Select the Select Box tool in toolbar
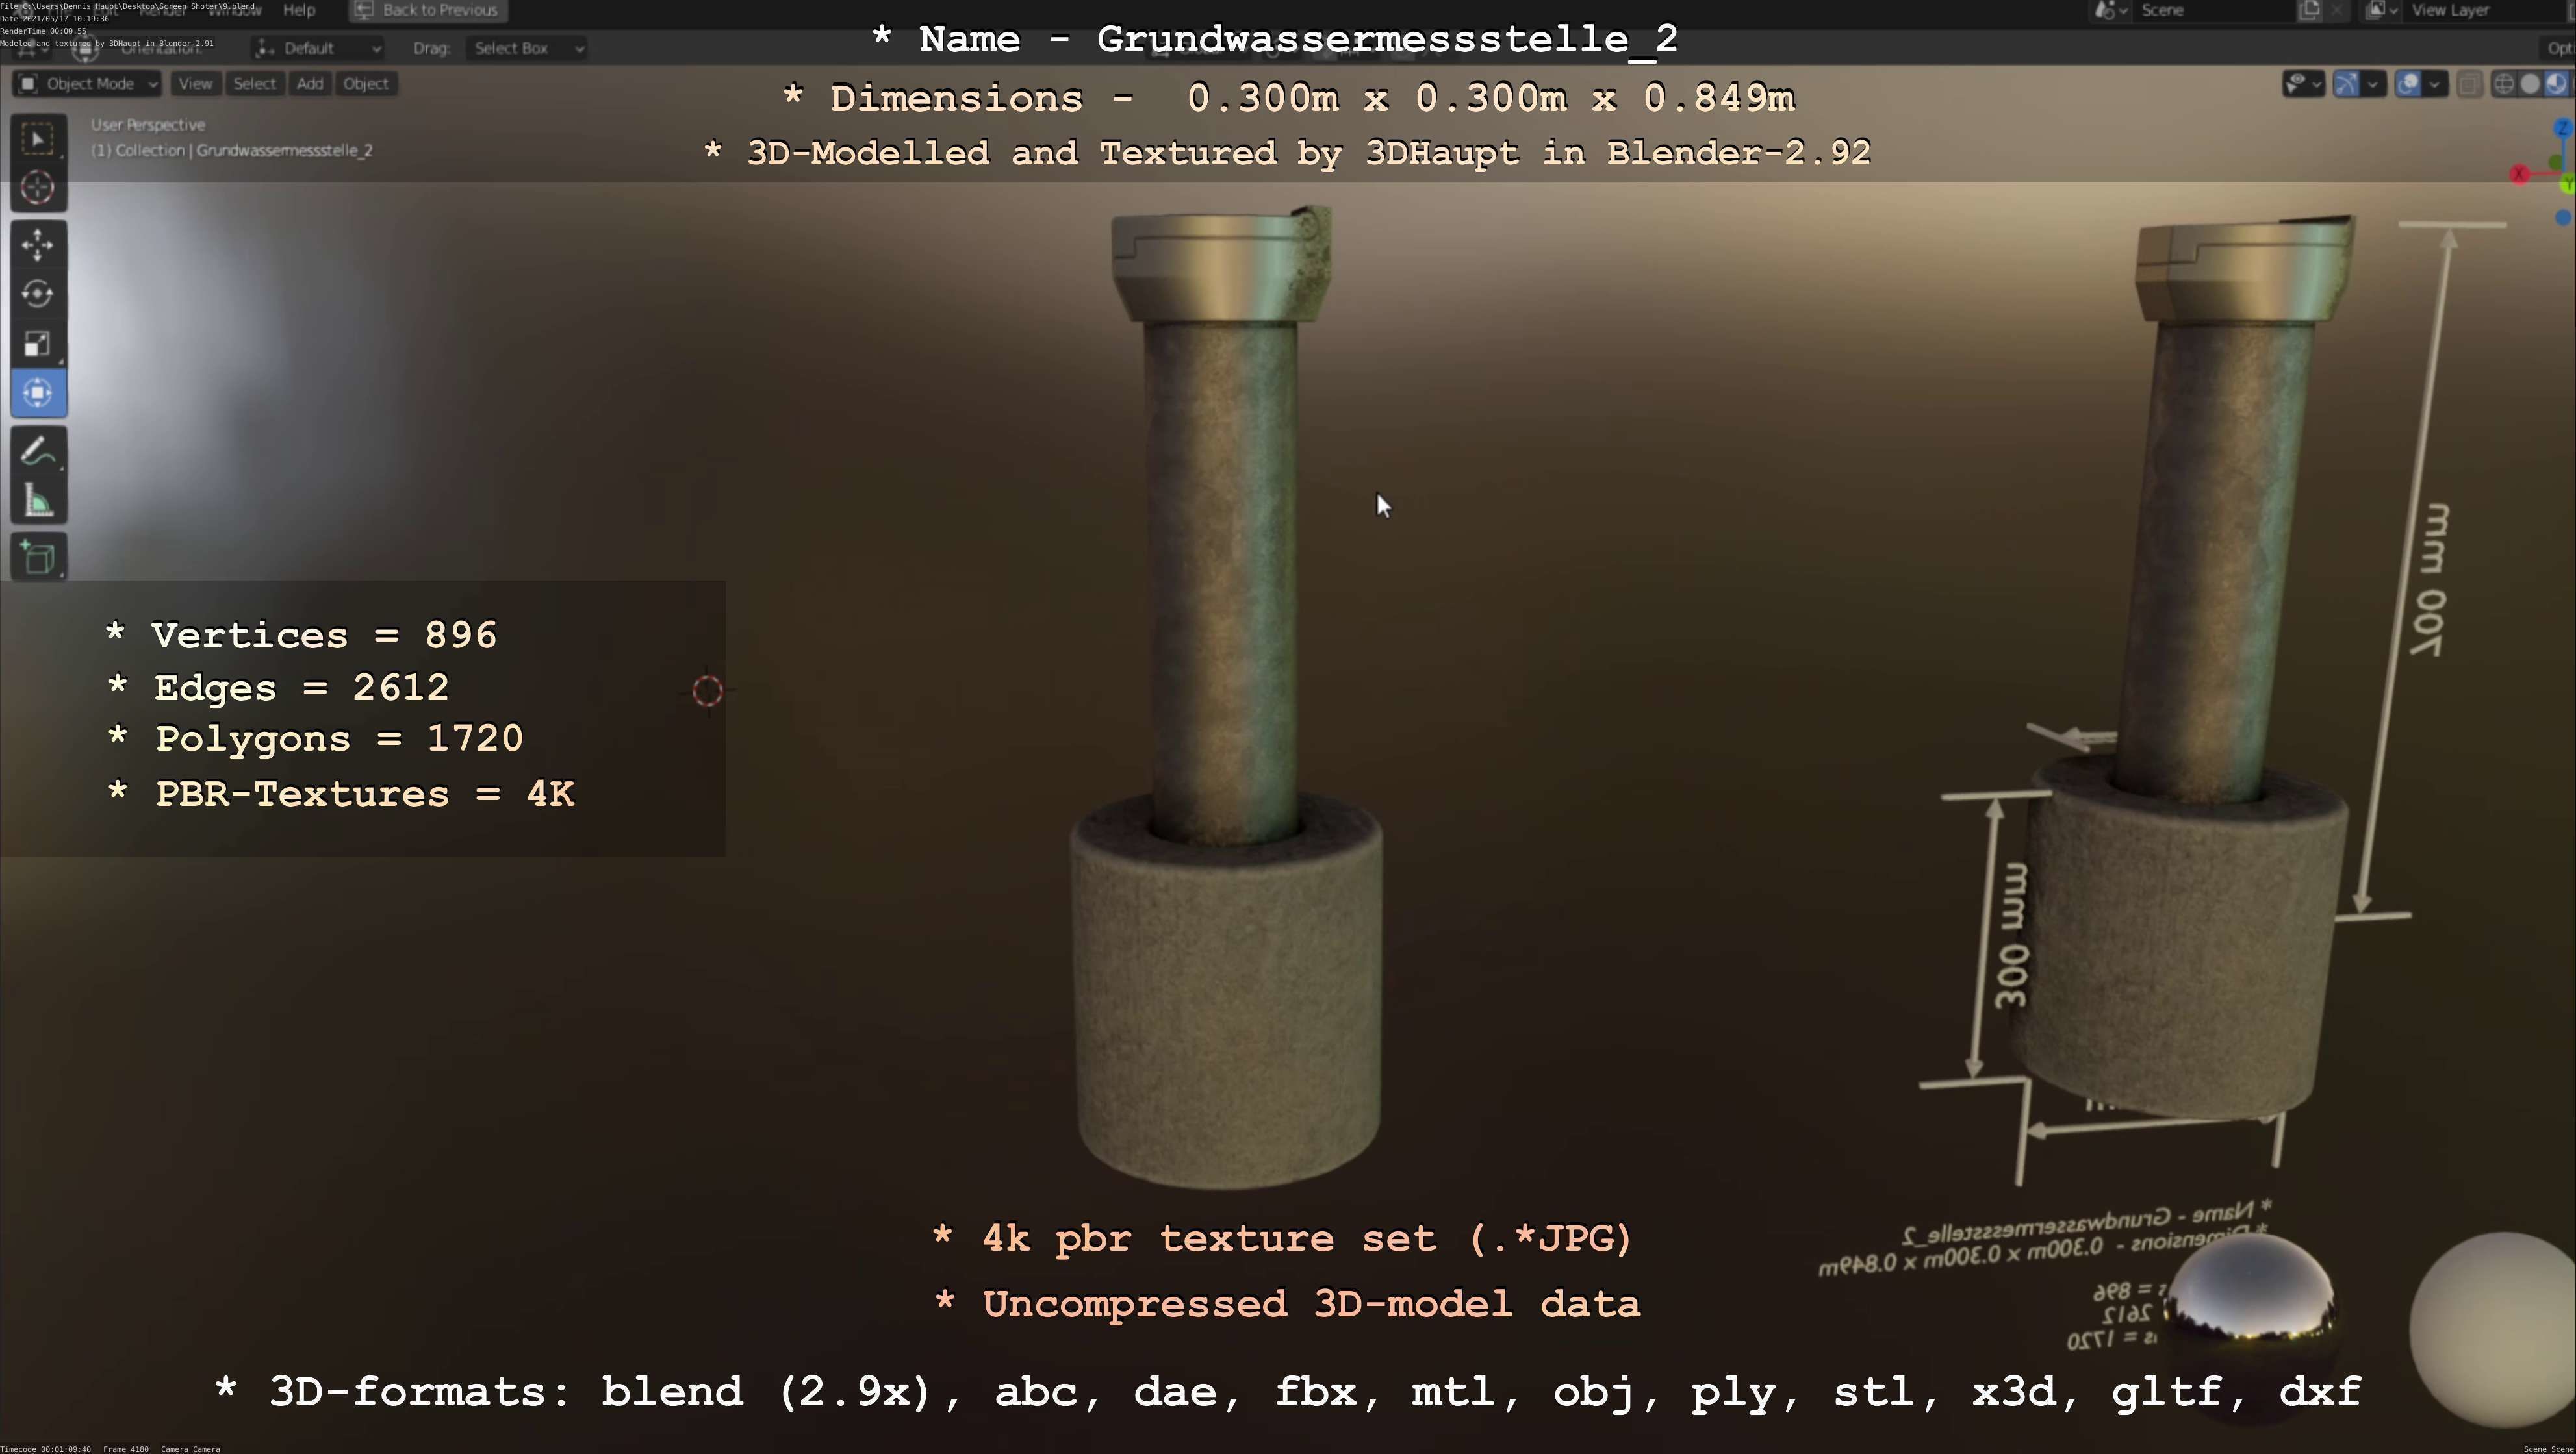2576x1454 pixels. (38, 139)
